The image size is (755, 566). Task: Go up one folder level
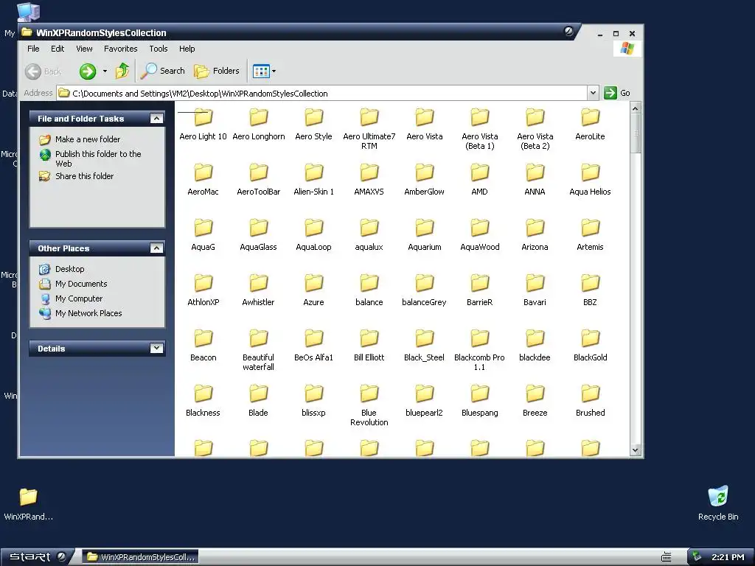click(122, 71)
